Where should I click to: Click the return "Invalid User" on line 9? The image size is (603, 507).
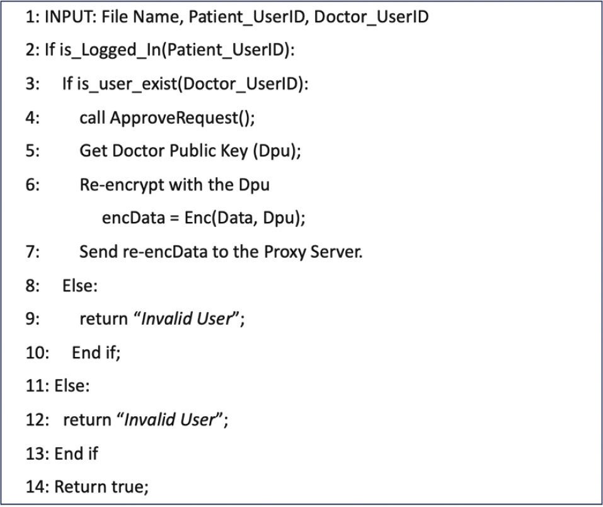pyautogui.click(x=161, y=318)
